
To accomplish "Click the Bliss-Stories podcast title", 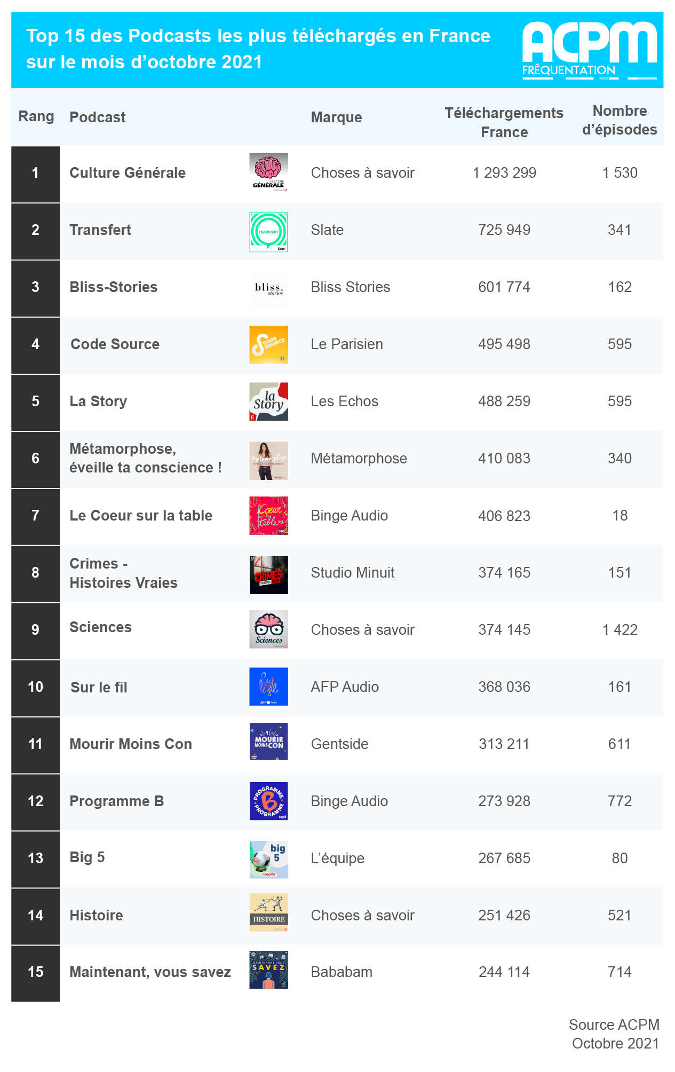I will click(114, 287).
